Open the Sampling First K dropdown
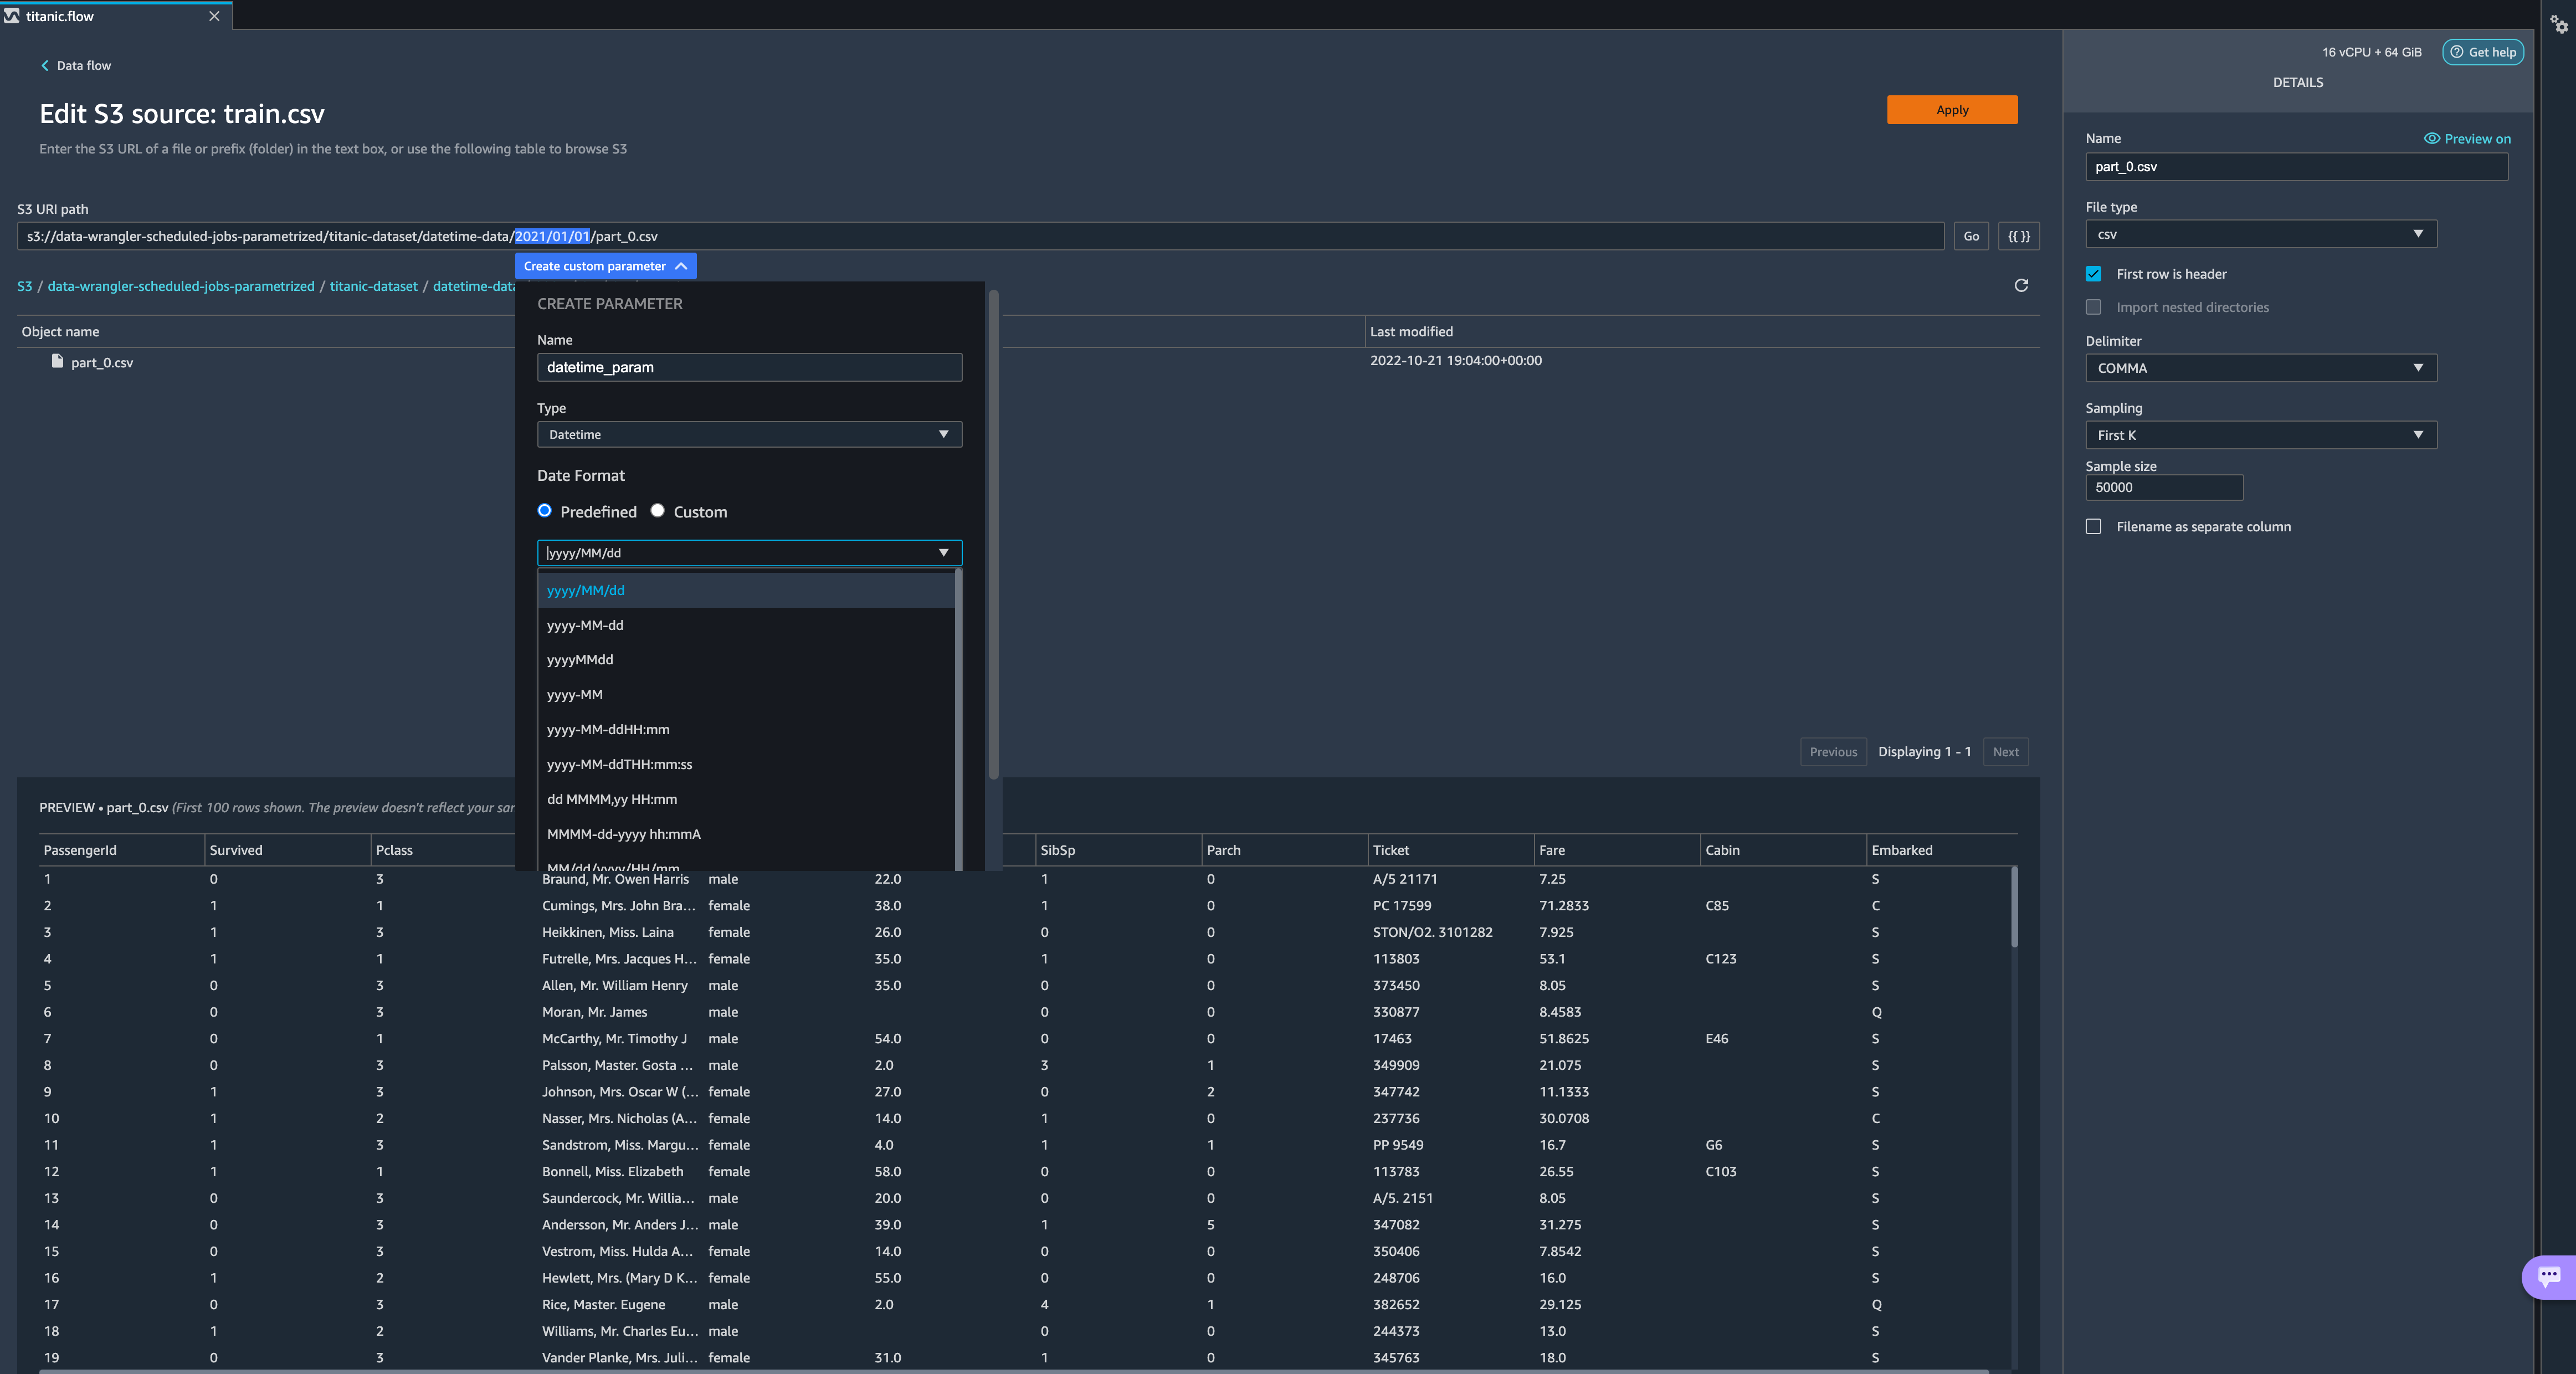Screen dimensions: 2576x1374 tap(2260, 435)
